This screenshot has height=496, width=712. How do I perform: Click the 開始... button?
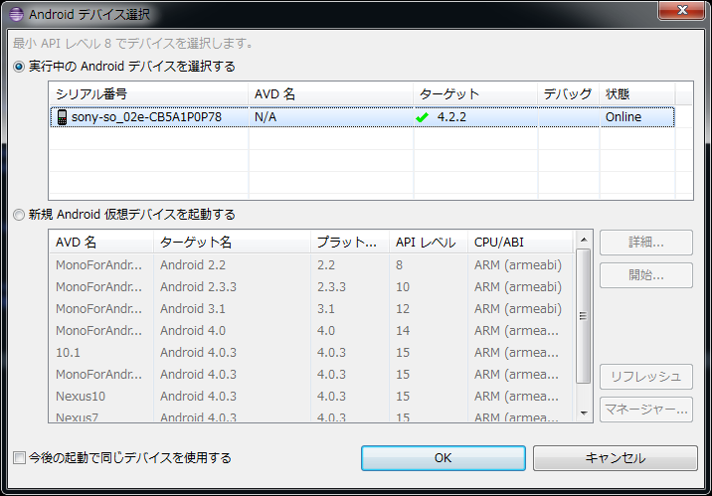pyautogui.click(x=646, y=275)
